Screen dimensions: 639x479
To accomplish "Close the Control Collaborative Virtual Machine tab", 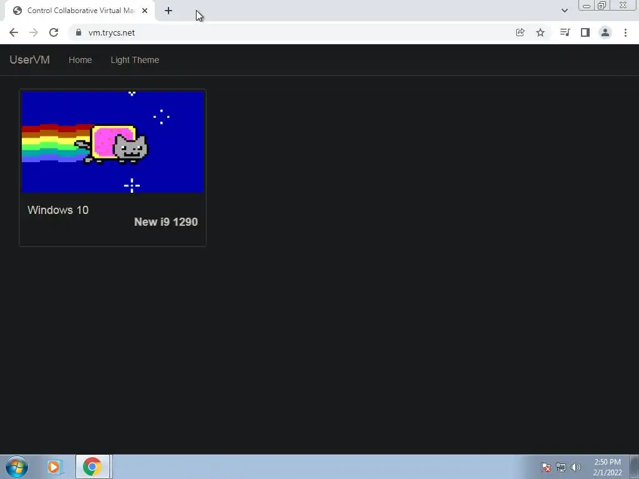I will coord(145,11).
